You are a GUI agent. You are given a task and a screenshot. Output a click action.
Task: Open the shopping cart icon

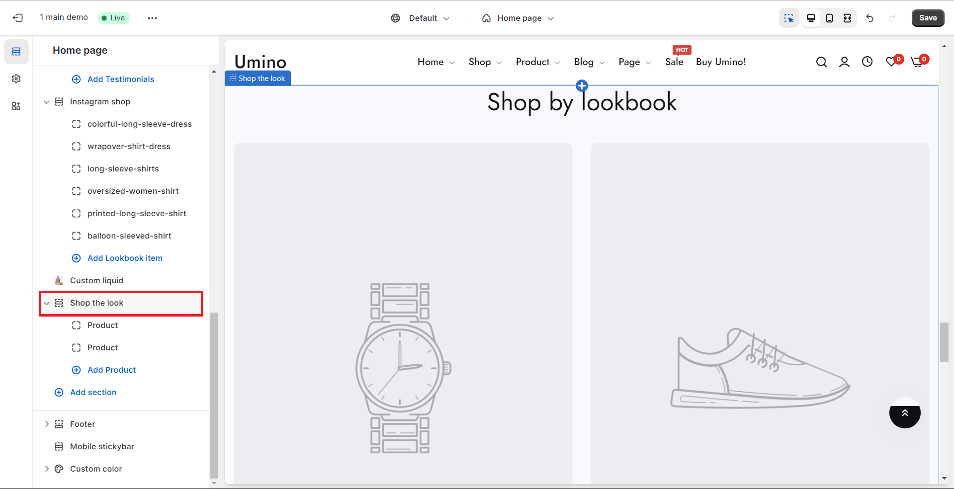point(917,62)
